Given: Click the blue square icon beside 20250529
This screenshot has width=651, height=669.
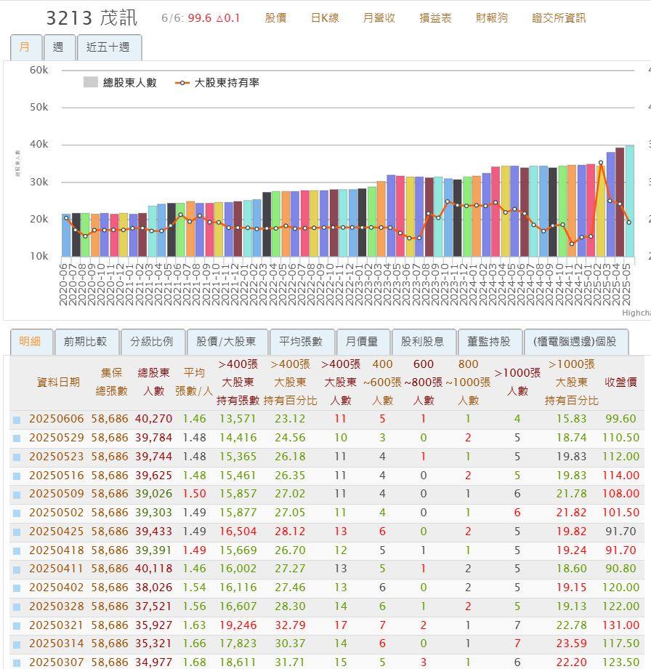Looking at the screenshot, I should (x=17, y=438).
